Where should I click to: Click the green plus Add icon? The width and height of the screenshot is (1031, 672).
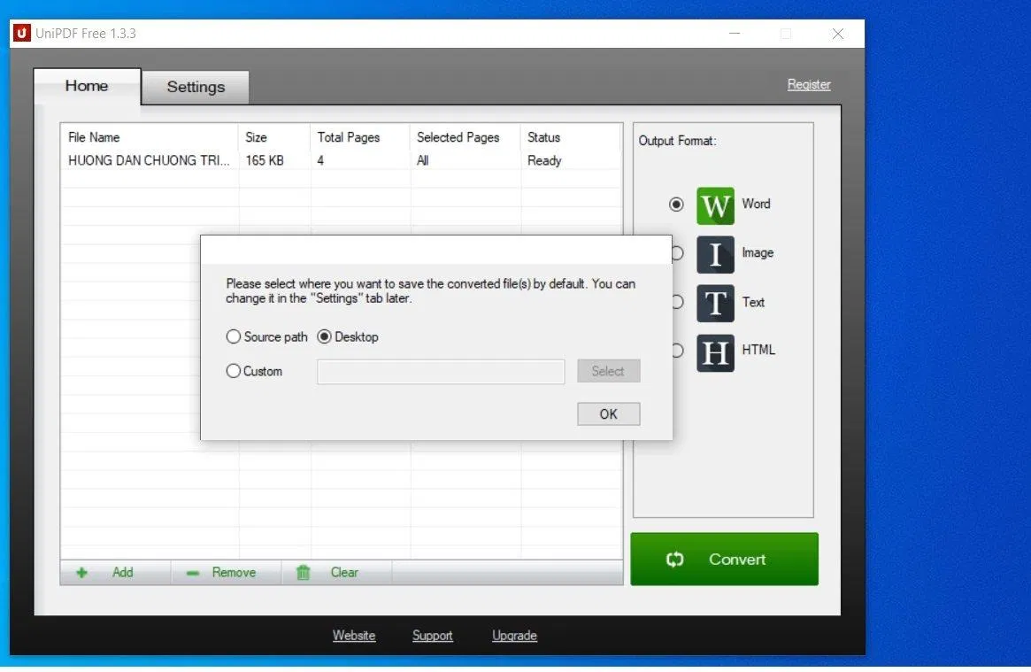pos(82,573)
